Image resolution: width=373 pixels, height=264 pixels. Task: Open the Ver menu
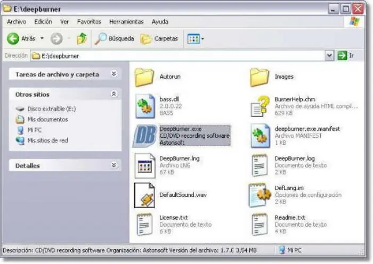tap(64, 22)
